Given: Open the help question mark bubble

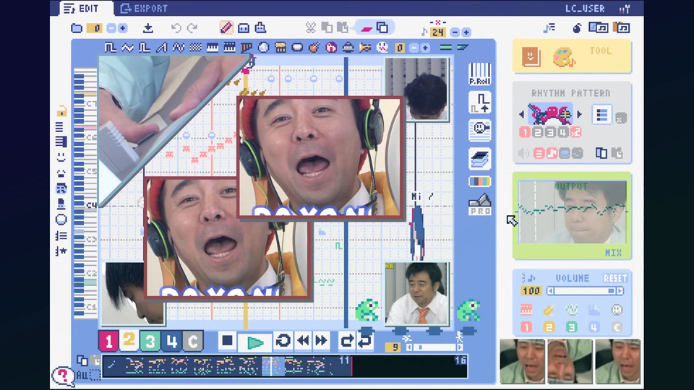Looking at the screenshot, I should pos(64,376).
